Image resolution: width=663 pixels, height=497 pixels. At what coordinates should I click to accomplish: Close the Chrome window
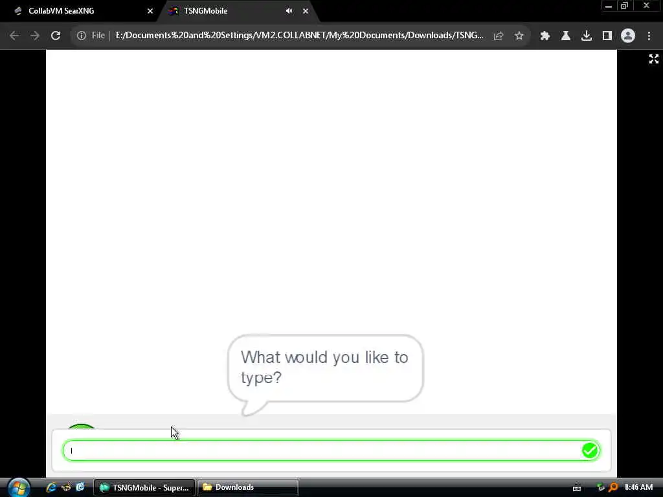click(x=647, y=6)
